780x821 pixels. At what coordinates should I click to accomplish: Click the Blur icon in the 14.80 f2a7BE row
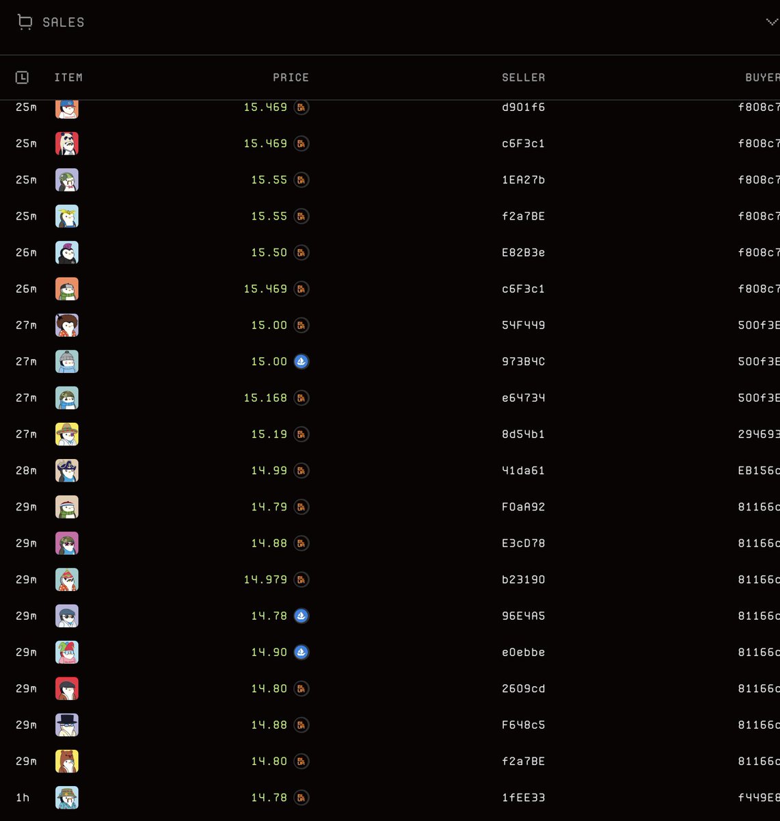click(x=301, y=761)
